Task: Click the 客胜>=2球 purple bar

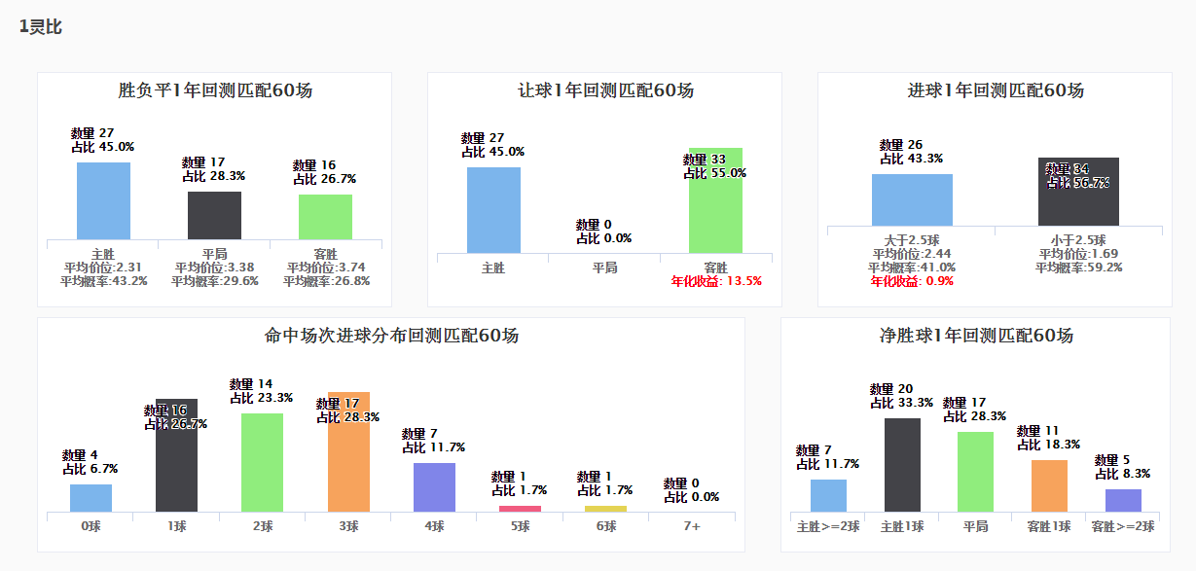Action: (x=1123, y=501)
